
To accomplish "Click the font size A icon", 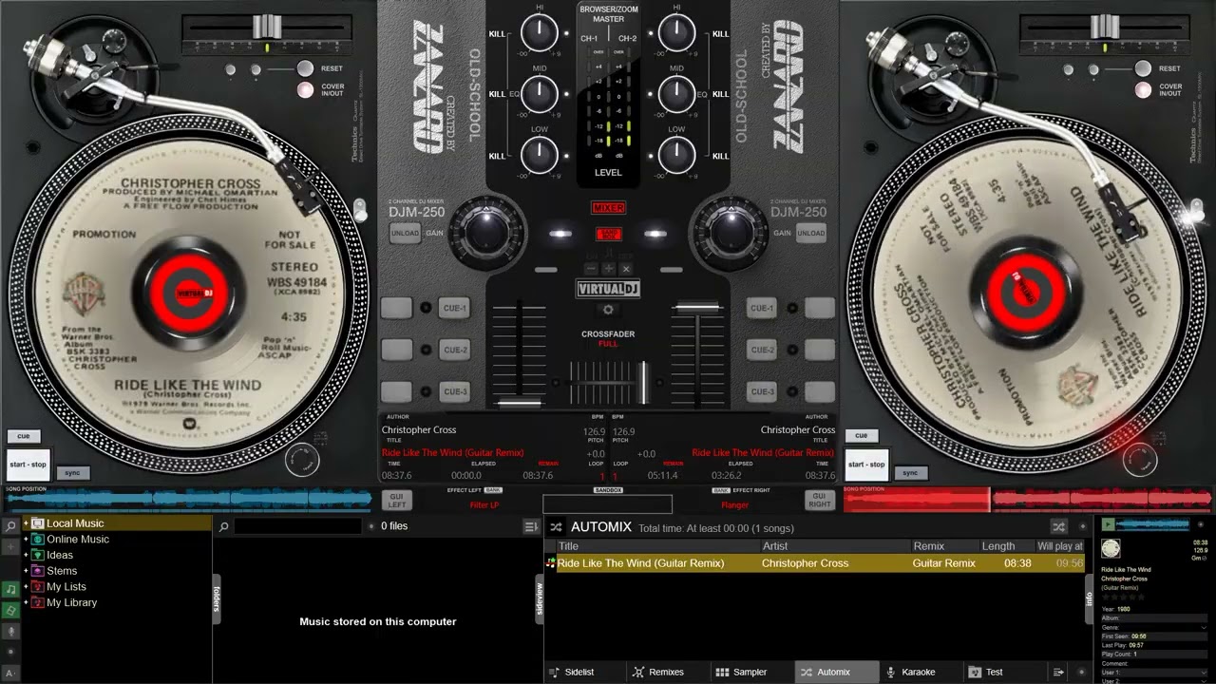I will (10, 674).
